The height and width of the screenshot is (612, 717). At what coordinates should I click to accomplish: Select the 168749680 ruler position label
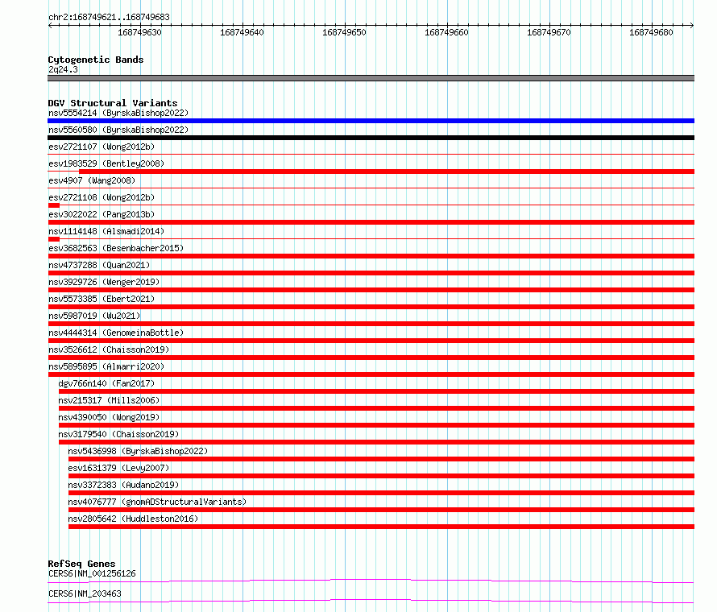pyautogui.click(x=651, y=32)
